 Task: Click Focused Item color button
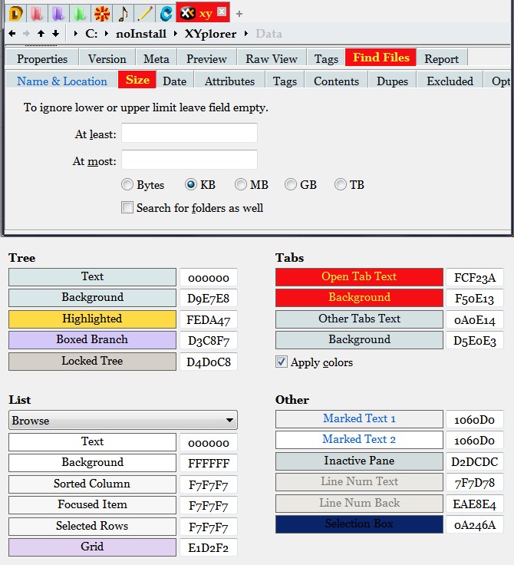92,505
